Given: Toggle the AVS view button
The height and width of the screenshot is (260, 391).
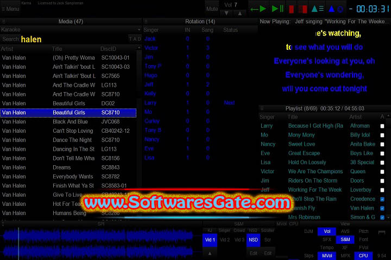Looking at the screenshot, I should [x=345, y=231].
